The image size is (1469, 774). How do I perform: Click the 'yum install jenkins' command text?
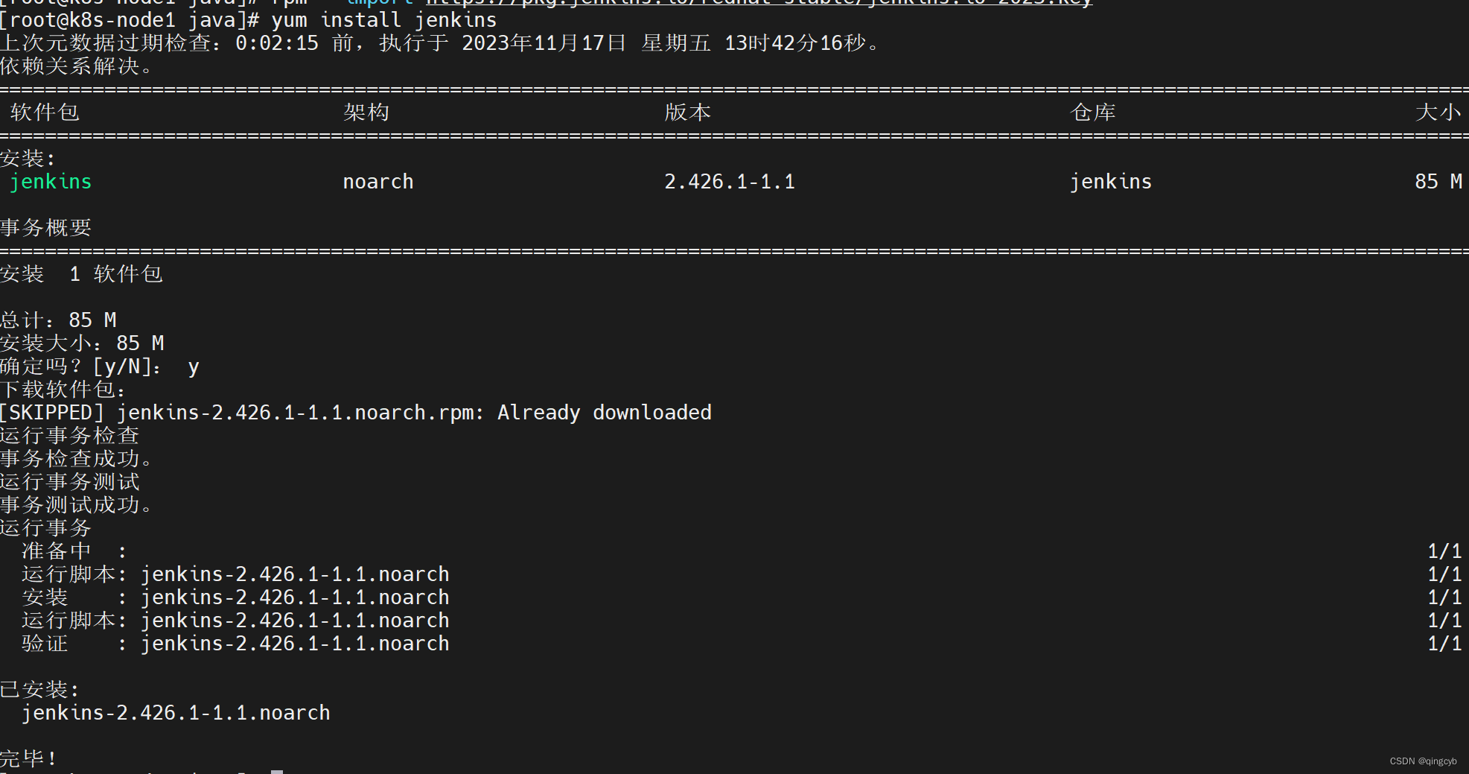[384, 20]
